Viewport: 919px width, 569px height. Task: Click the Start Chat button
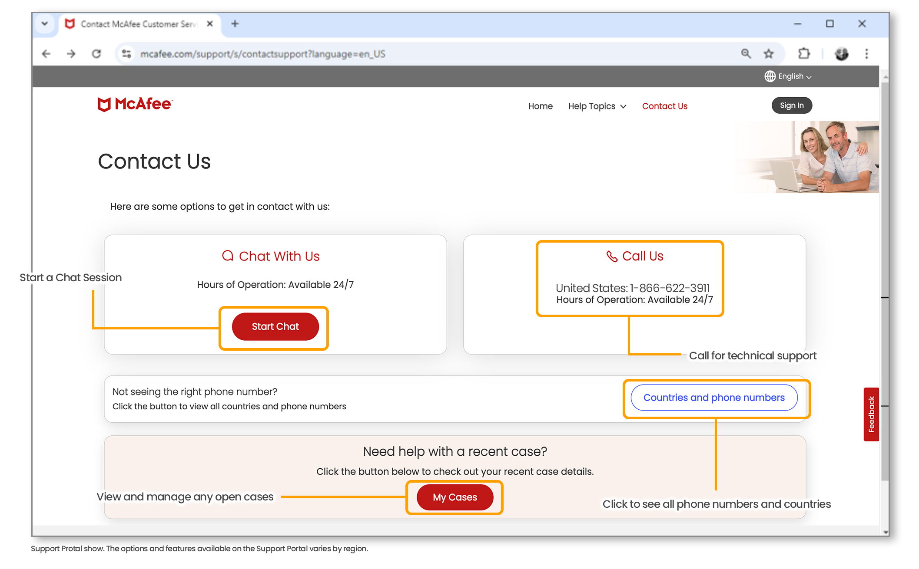[275, 326]
